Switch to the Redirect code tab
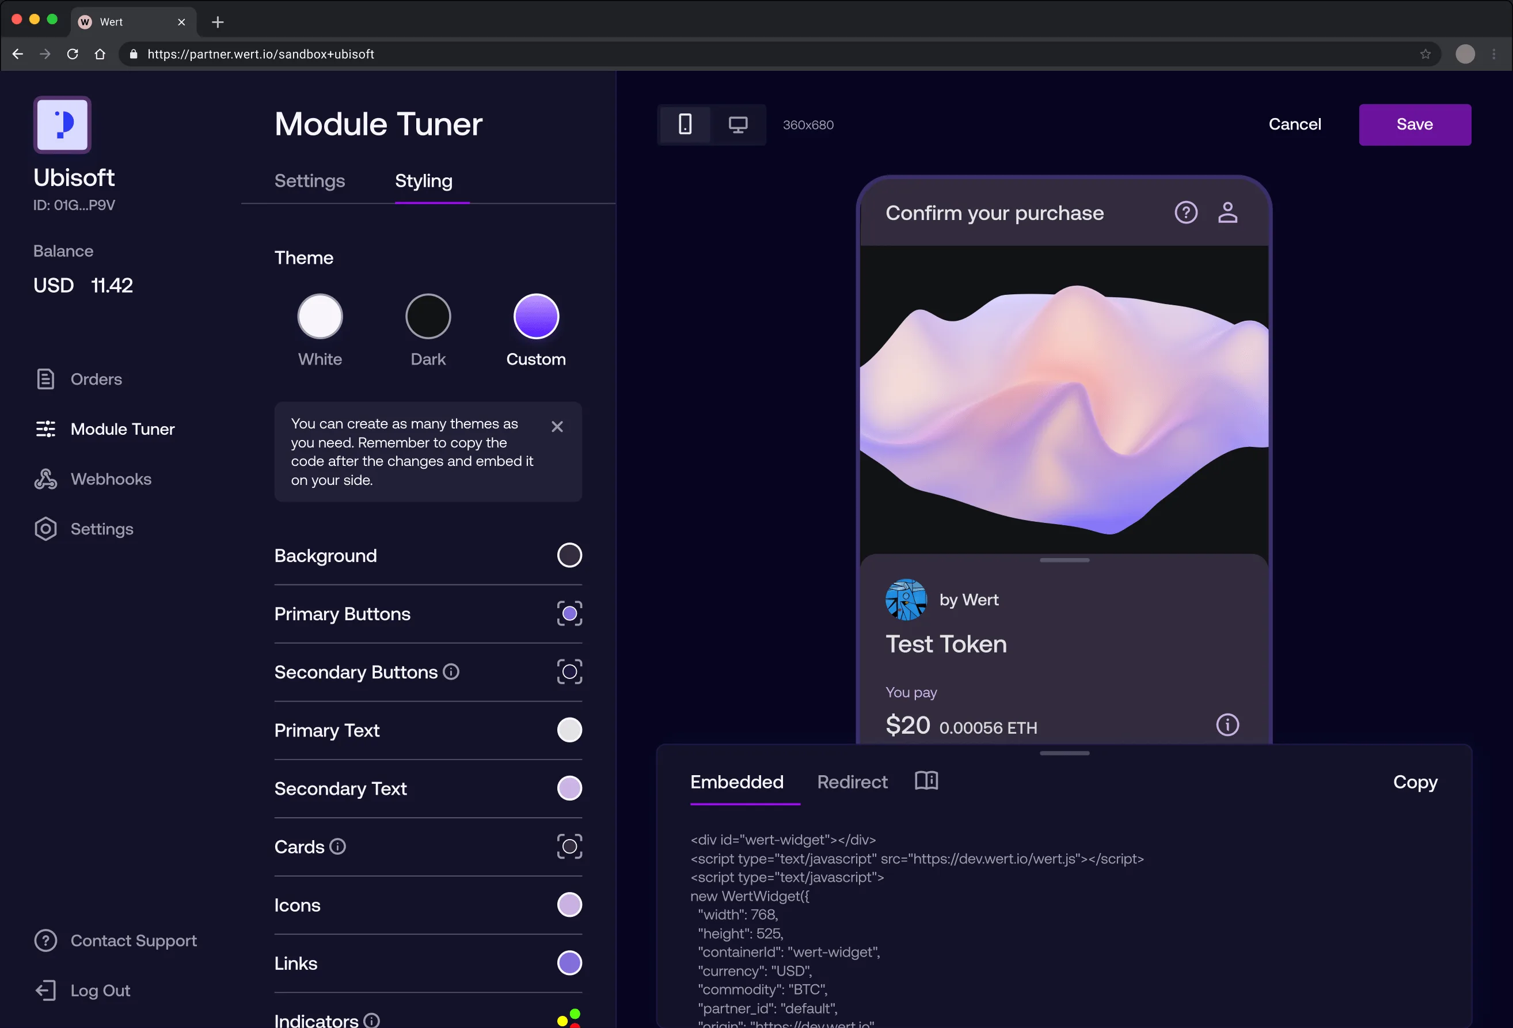Image resolution: width=1513 pixels, height=1028 pixels. [x=851, y=782]
